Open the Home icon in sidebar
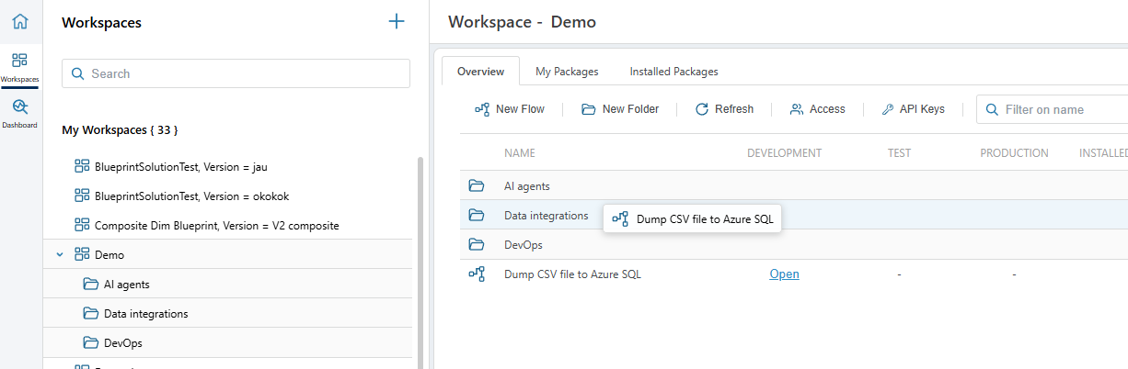Image resolution: width=1128 pixels, height=369 pixels. click(x=20, y=21)
